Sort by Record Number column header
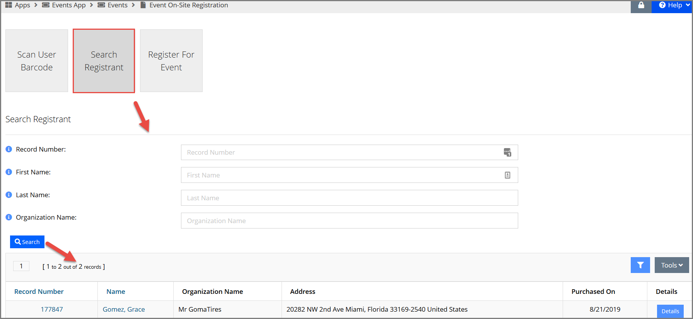The image size is (693, 319). tap(39, 292)
